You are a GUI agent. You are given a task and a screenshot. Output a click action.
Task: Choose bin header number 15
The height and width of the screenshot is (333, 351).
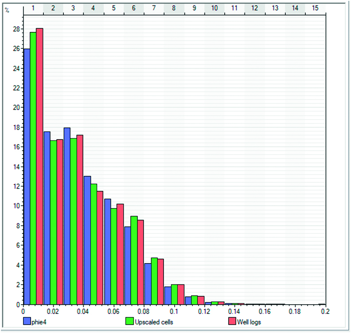pyautogui.click(x=315, y=8)
